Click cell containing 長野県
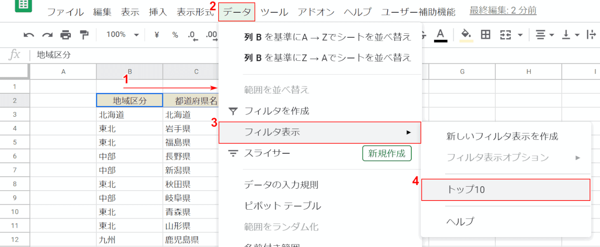The image size is (600, 247). pyautogui.click(x=191, y=156)
